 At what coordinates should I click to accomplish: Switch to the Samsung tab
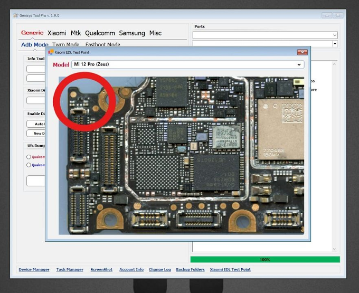click(x=132, y=33)
